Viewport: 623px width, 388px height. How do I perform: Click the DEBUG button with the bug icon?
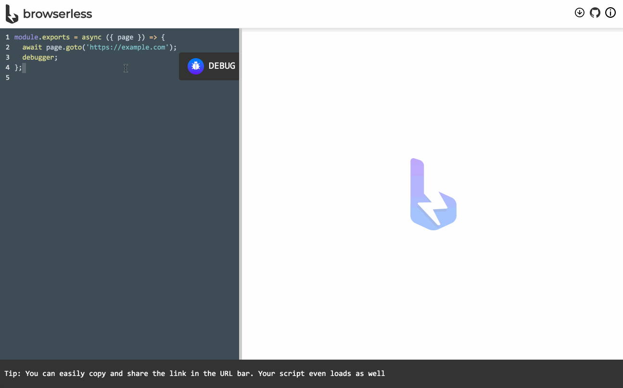click(209, 66)
